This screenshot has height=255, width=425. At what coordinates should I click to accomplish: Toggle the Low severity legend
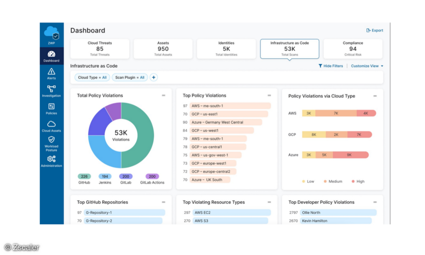(x=308, y=181)
